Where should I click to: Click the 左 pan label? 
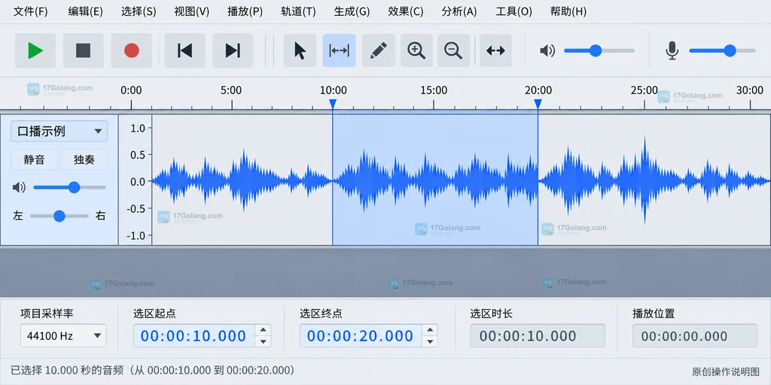18,216
